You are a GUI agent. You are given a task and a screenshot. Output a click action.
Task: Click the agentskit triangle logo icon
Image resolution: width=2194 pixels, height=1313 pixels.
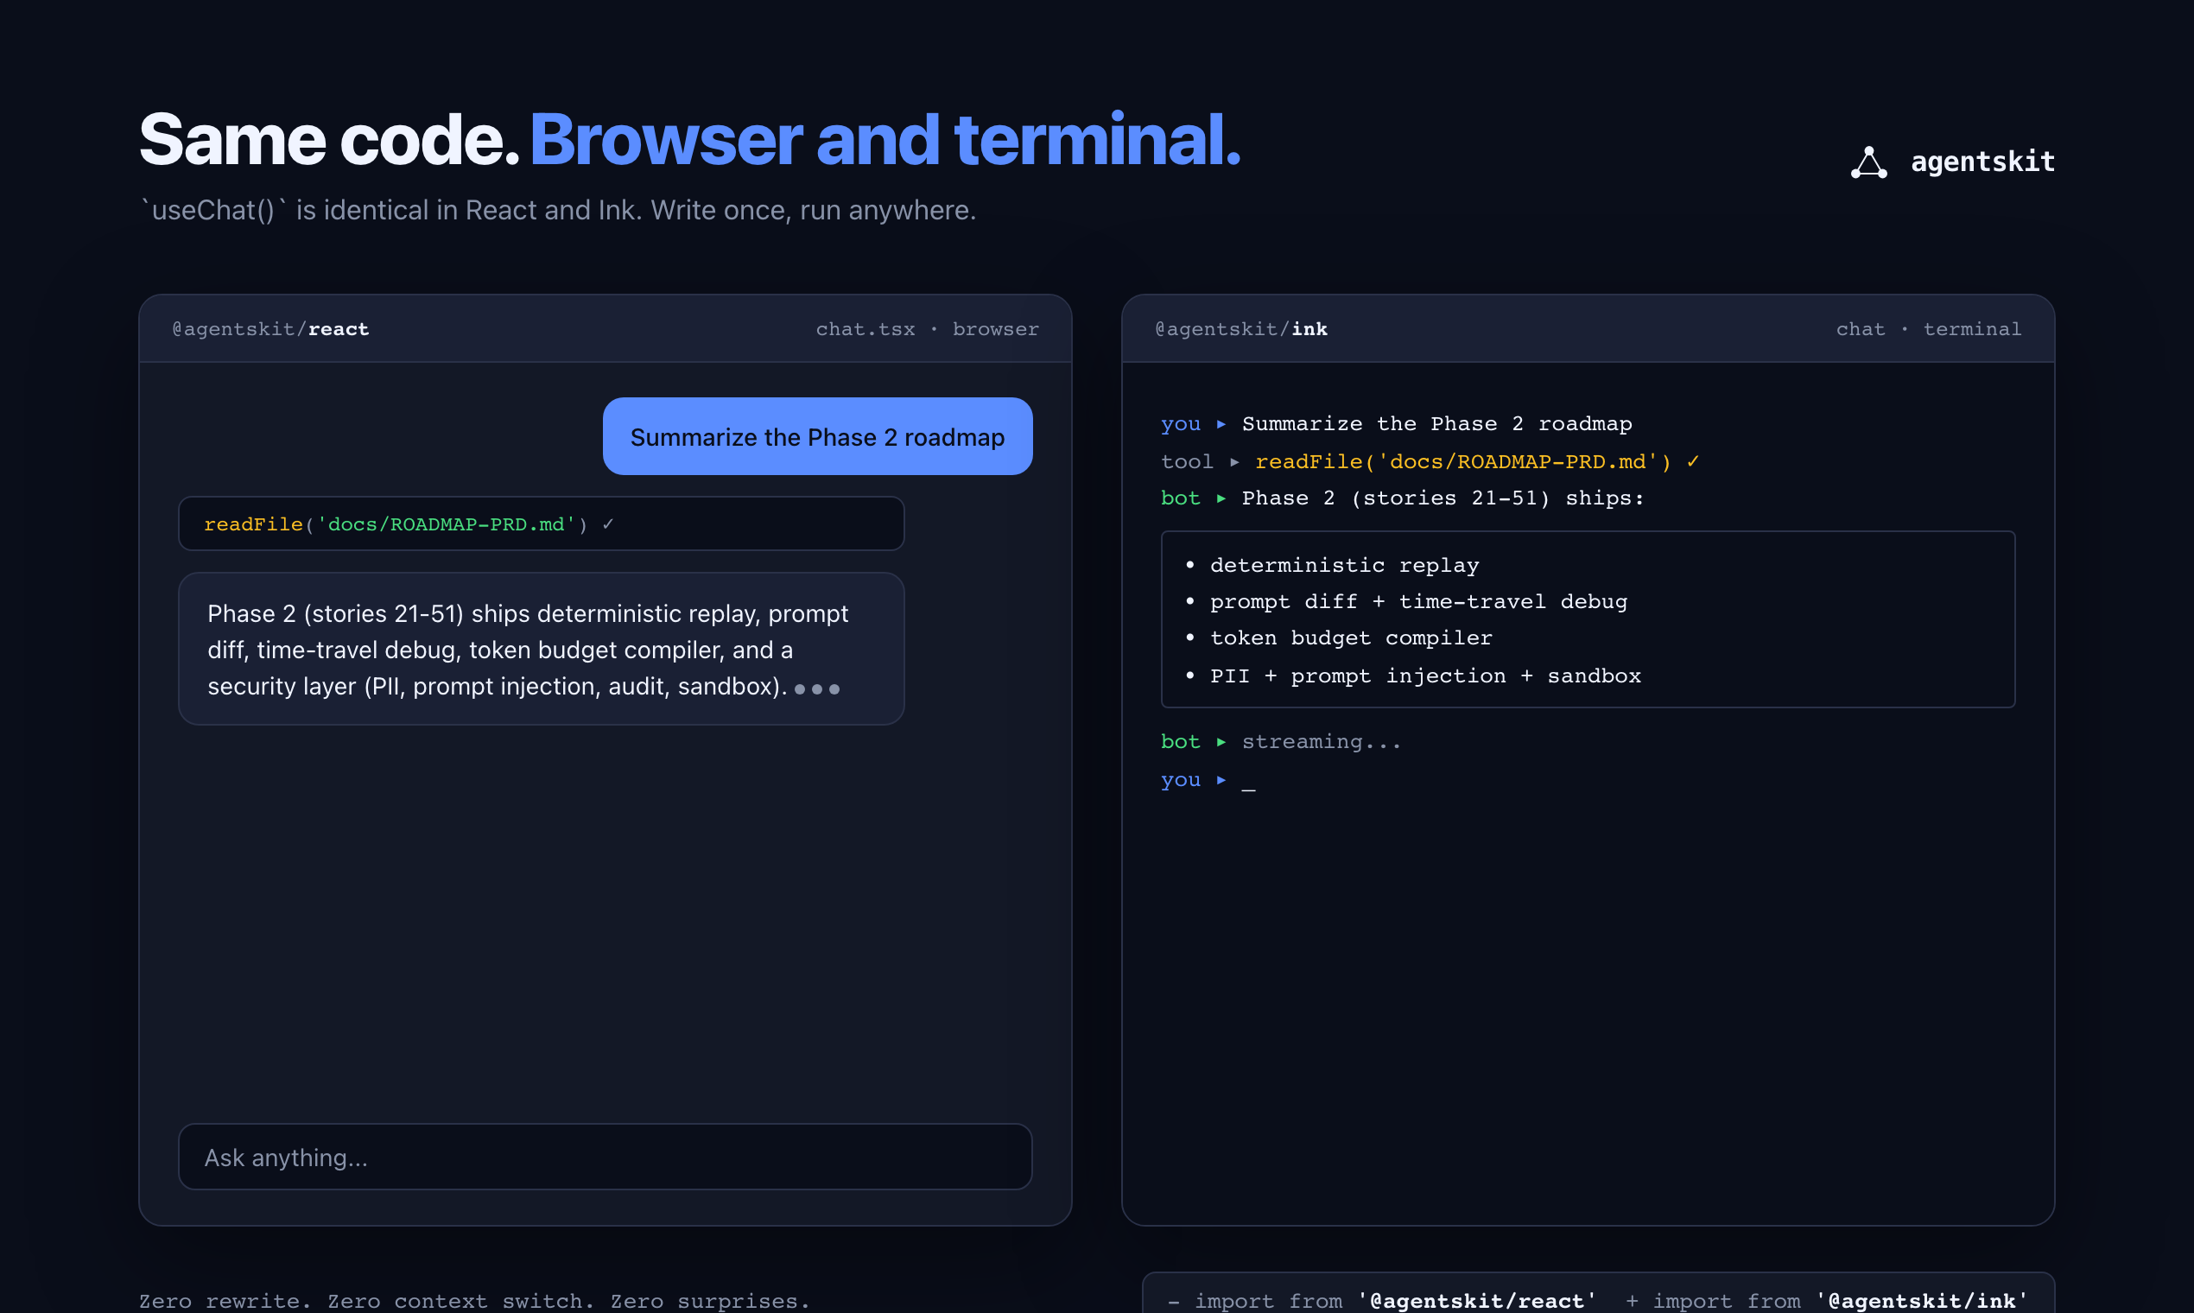(1868, 162)
